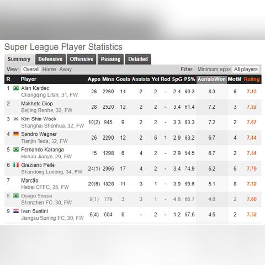Switch view to Home matches
265x265 pixels.
[x=49, y=70]
